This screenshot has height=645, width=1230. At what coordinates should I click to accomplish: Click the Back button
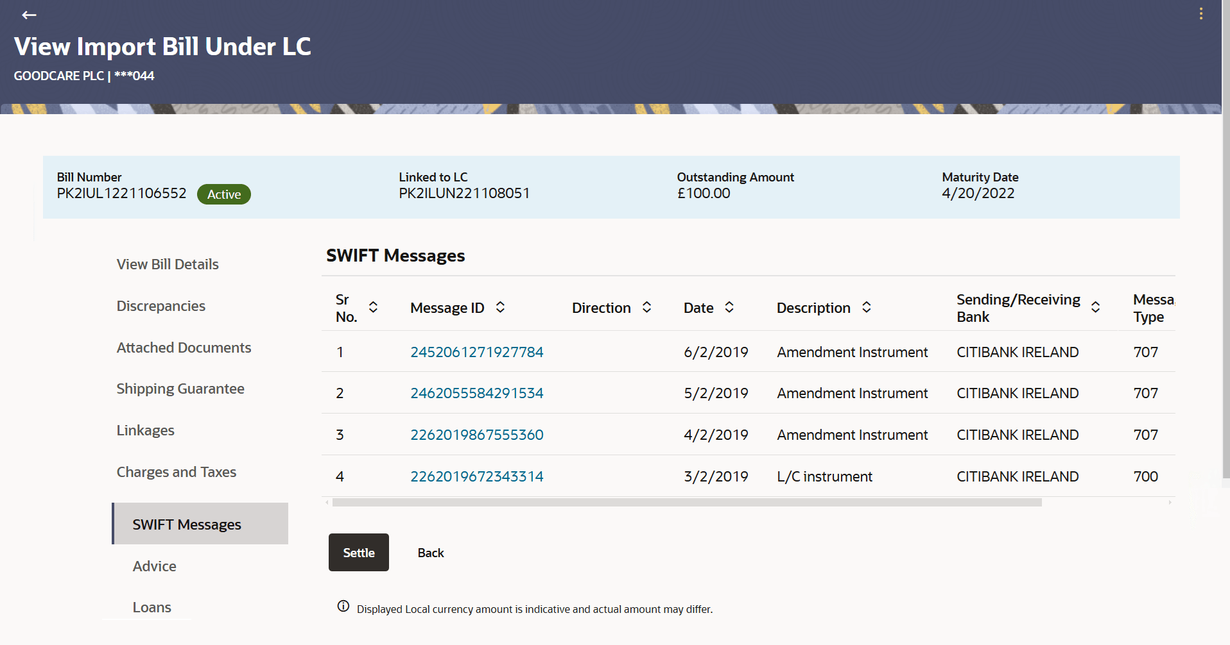pyautogui.click(x=430, y=552)
